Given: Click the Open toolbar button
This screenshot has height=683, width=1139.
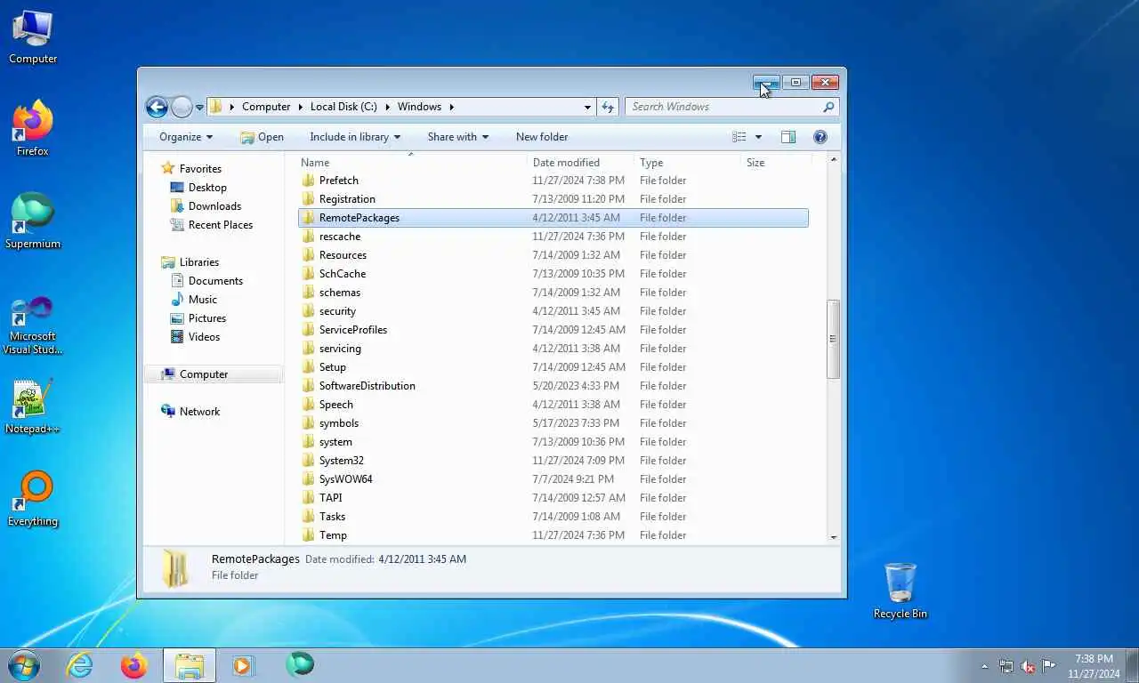Looking at the screenshot, I should (x=263, y=137).
